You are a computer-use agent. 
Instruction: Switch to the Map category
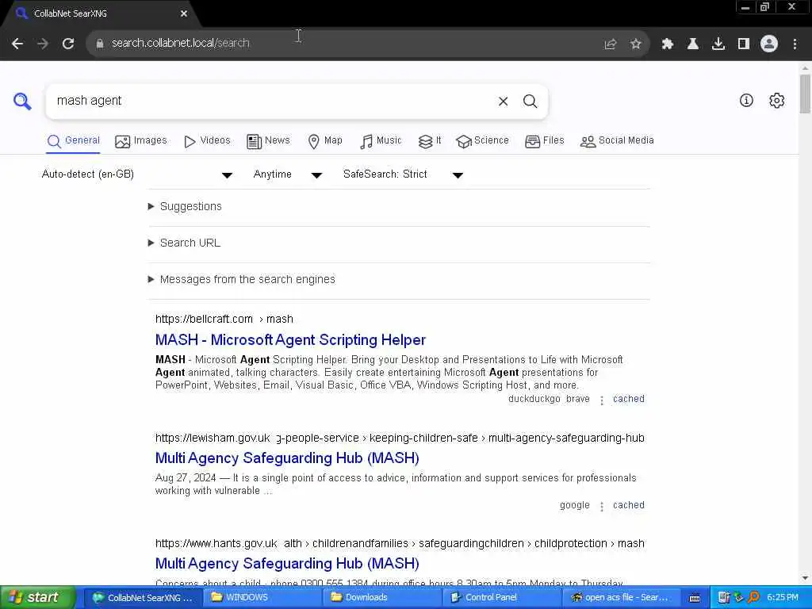coord(325,141)
